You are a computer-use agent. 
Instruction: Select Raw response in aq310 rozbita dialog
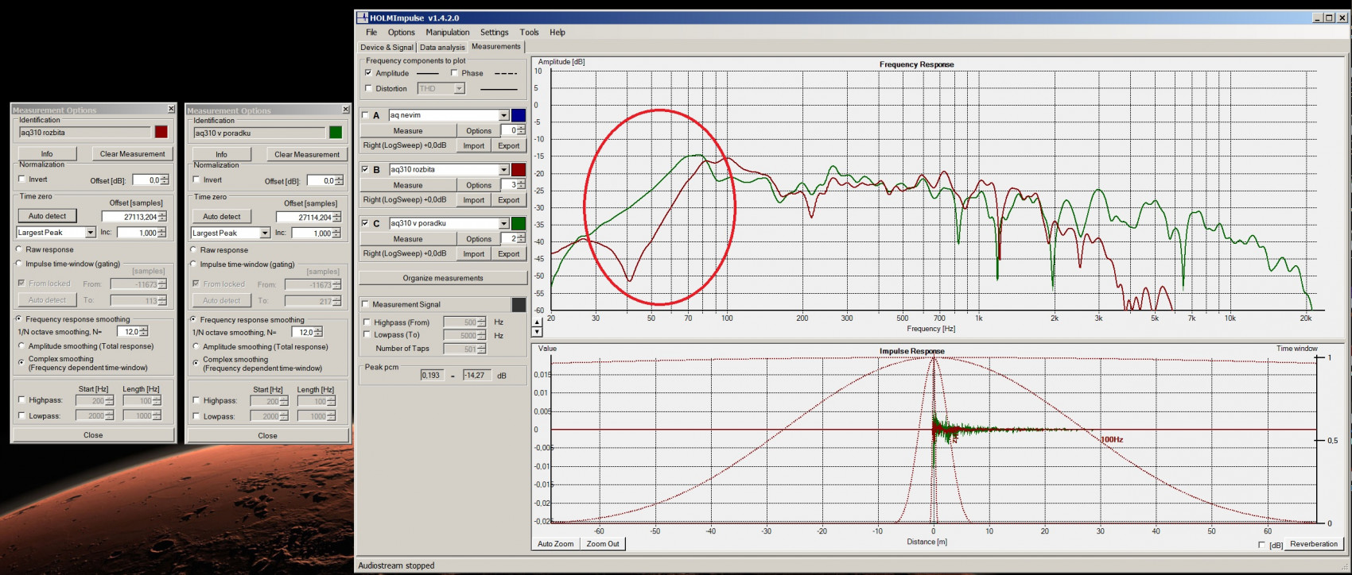[x=19, y=249]
